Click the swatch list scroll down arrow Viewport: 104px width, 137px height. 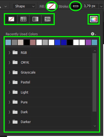[x=95, y=126]
